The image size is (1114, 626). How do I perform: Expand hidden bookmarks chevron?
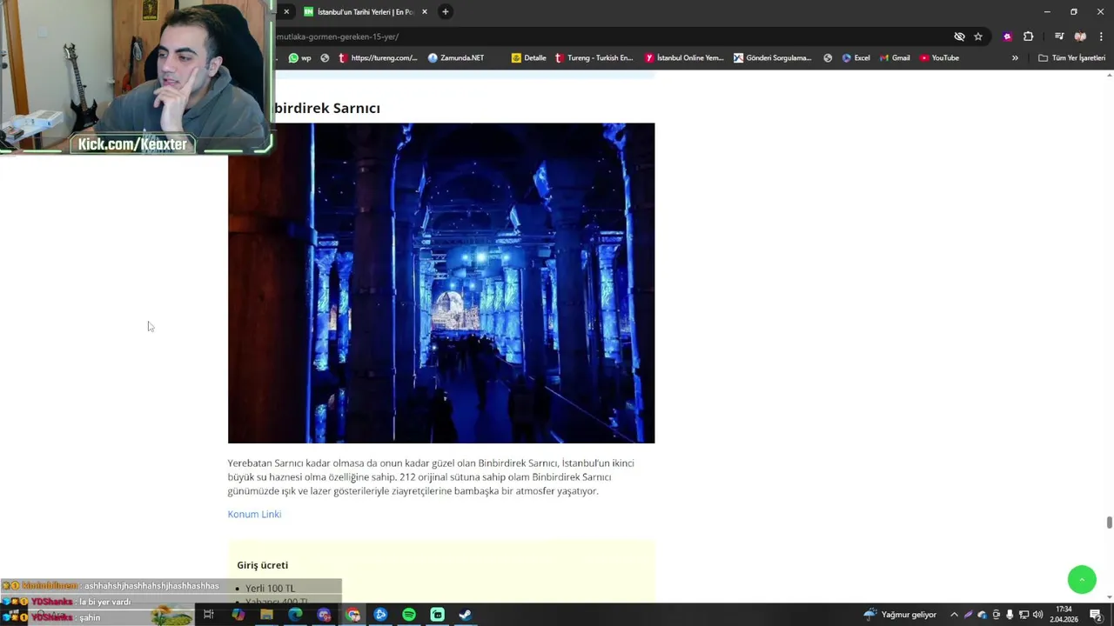pos(1015,58)
